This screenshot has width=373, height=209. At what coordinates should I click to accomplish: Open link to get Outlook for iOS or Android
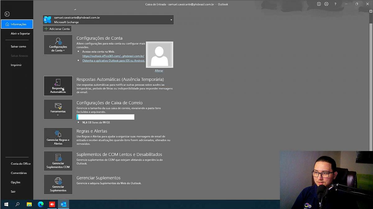point(113,61)
